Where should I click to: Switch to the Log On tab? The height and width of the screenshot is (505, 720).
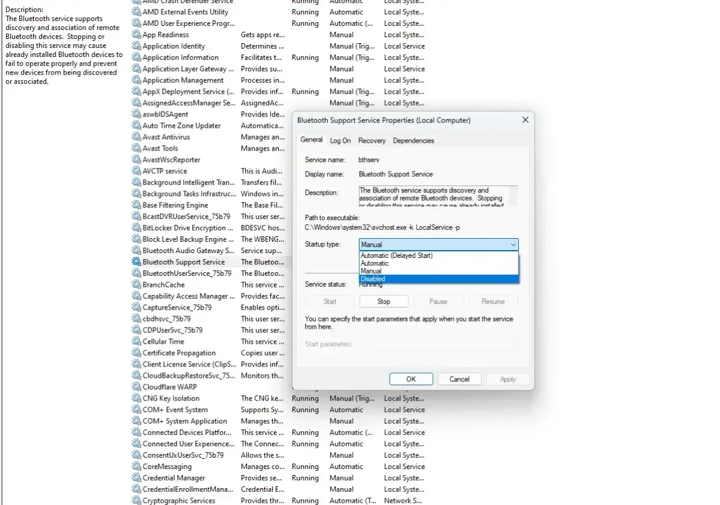340,140
